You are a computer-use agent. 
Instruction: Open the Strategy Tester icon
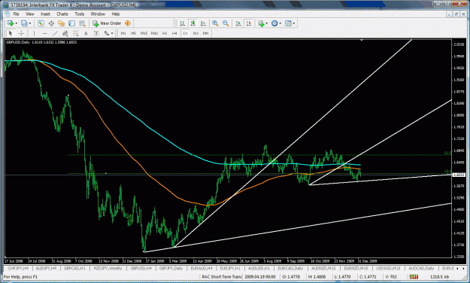(x=82, y=23)
